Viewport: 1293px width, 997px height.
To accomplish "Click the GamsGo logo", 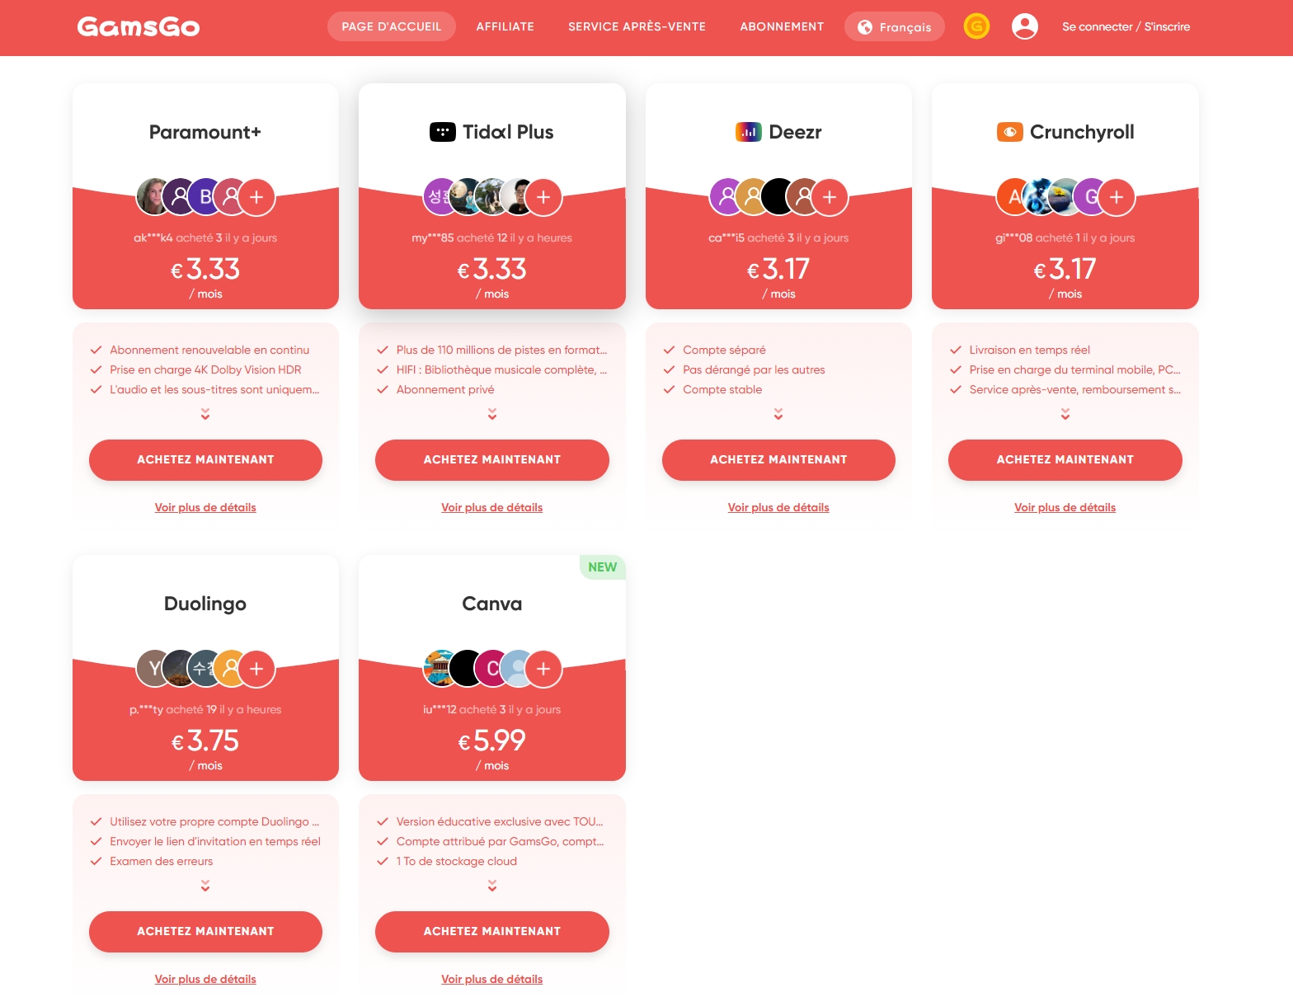I will coord(139,27).
